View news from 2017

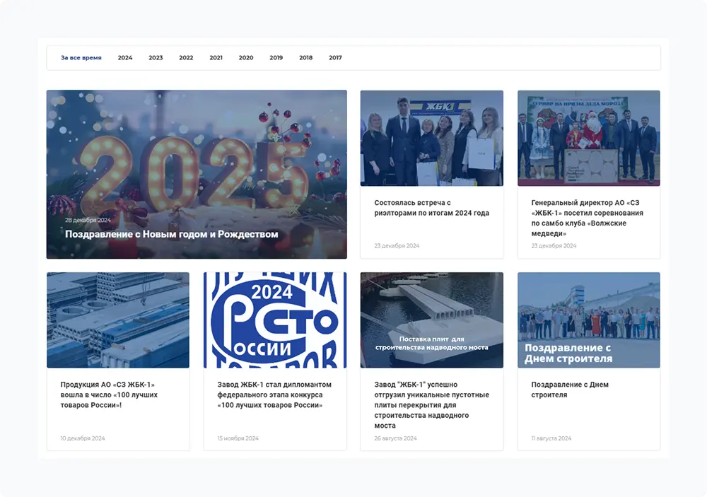click(335, 58)
